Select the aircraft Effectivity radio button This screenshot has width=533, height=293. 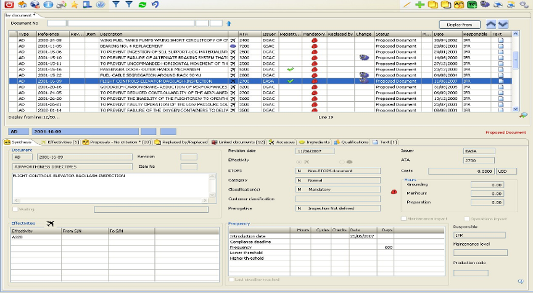(x=299, y=162)
